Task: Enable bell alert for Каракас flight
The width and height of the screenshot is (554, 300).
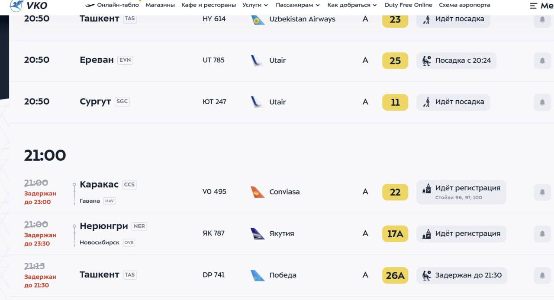Action: [542, 192]
